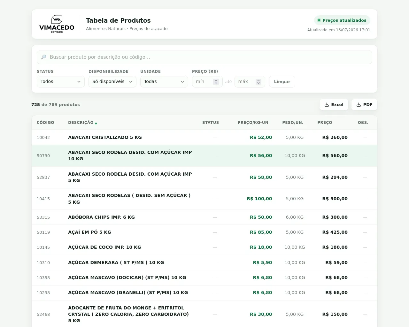
Task: Click product code 10310
Action: pos(43,263)
